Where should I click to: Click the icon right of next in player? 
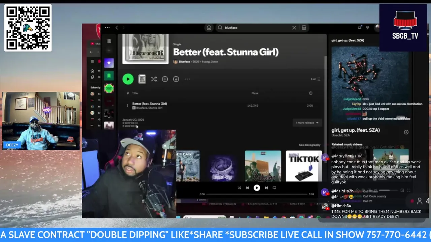point(274,188)
